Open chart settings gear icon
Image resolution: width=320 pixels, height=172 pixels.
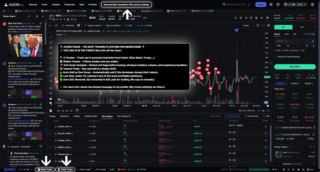[258, 26]
